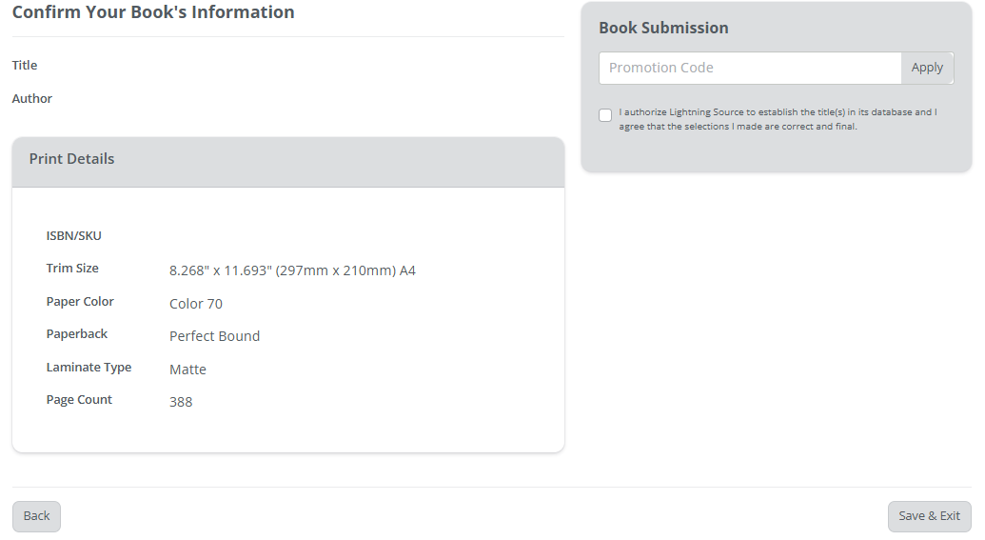Select the Title label
This screenshot has width=985, height=540.
(x=25, y=66)
